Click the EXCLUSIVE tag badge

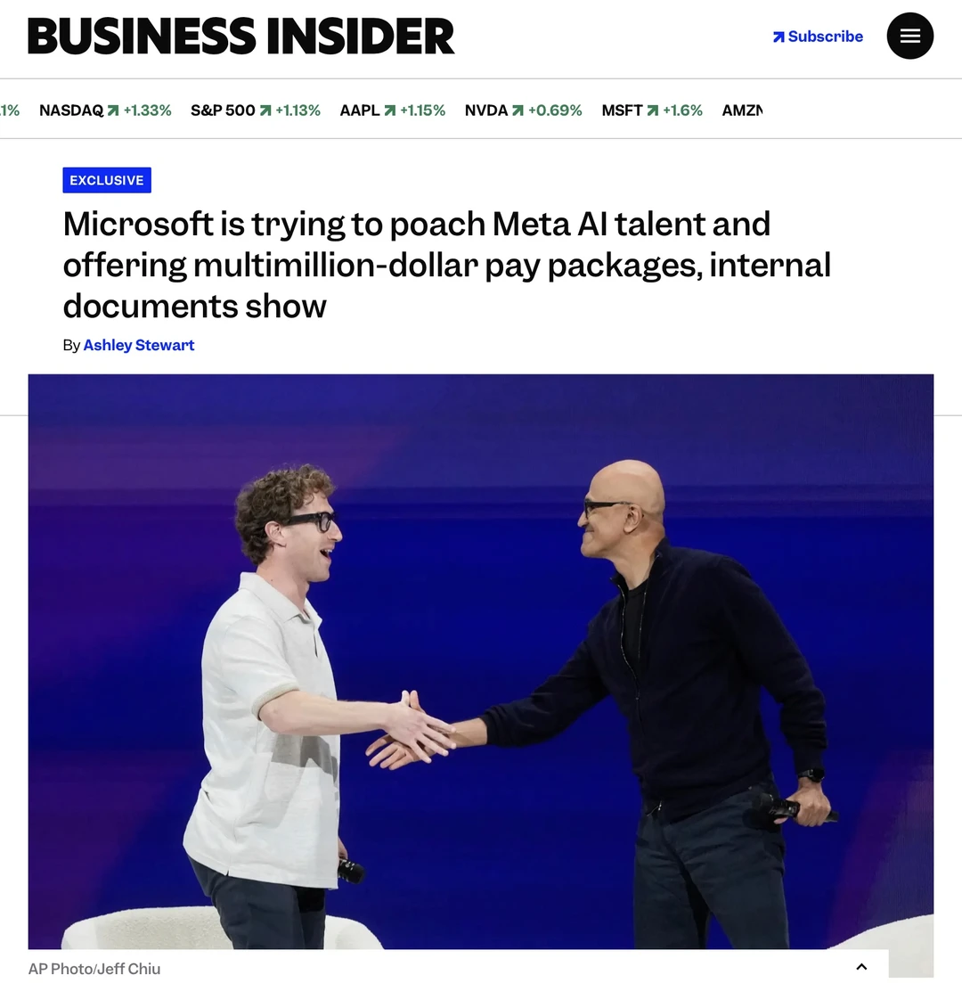(x=107, y=180)
